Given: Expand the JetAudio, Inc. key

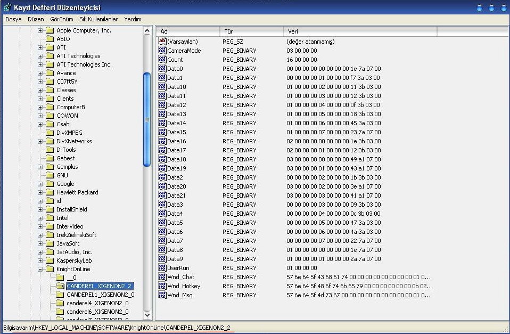Looking at the screenshot, I should point(40,252).
